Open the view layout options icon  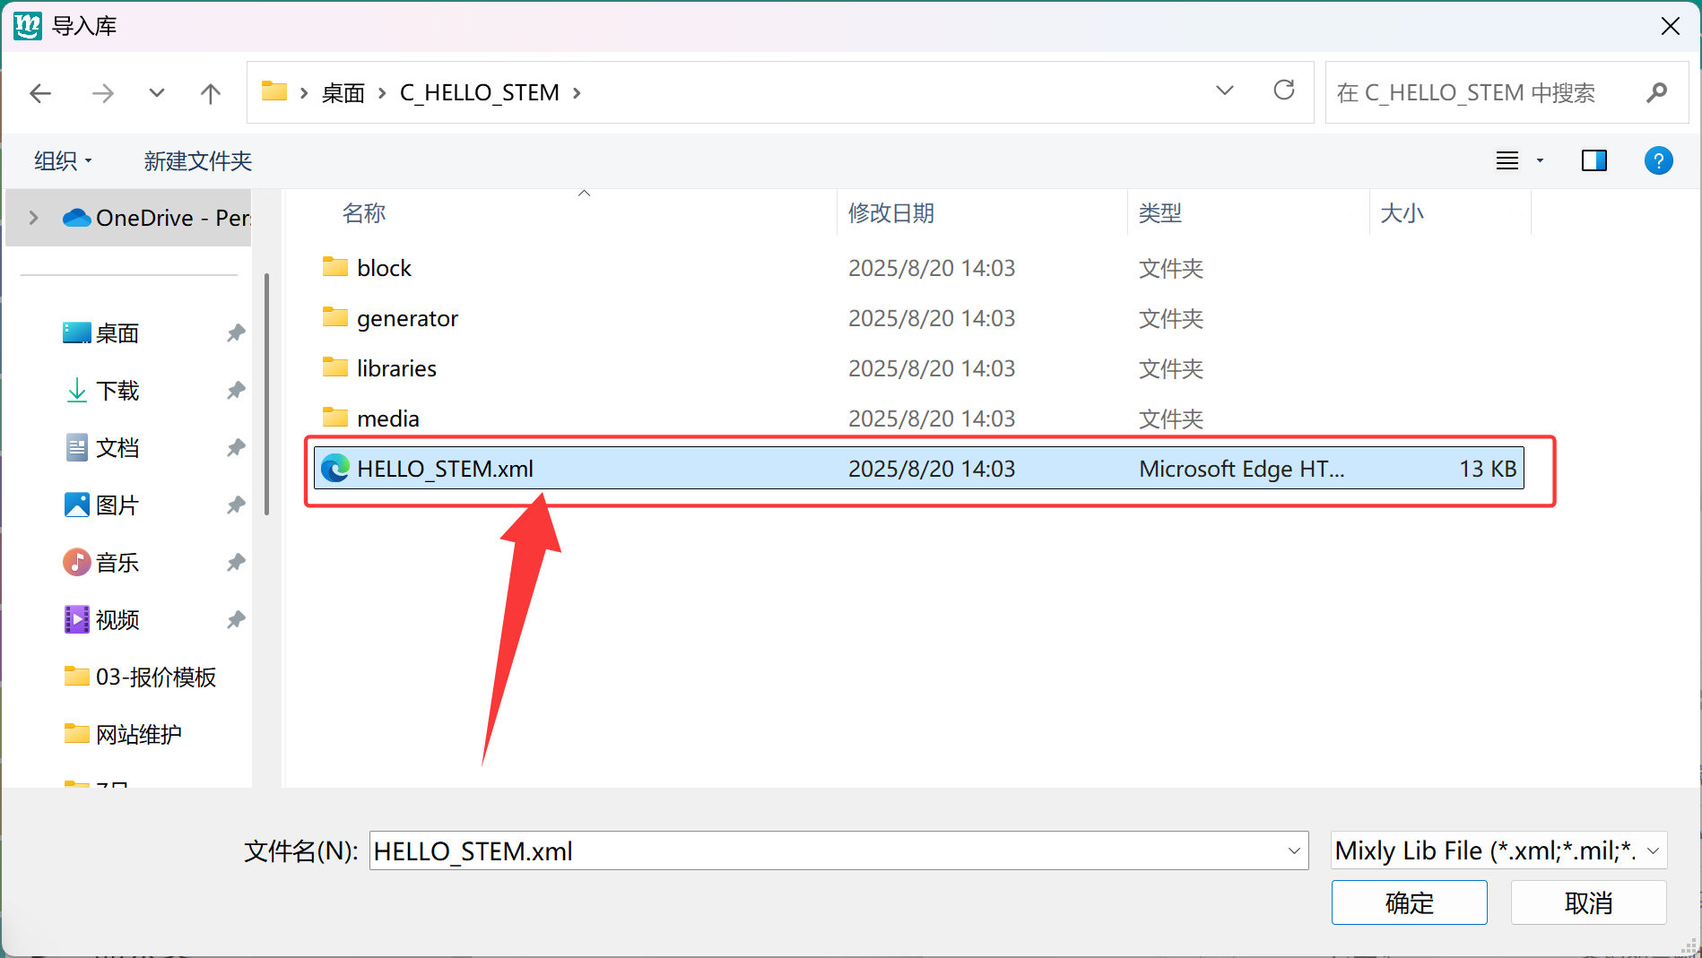1507,161
